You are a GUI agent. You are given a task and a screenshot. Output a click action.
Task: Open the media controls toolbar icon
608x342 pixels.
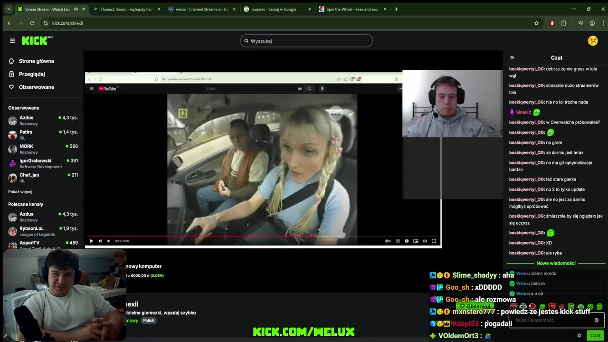[x=580, y=23]
